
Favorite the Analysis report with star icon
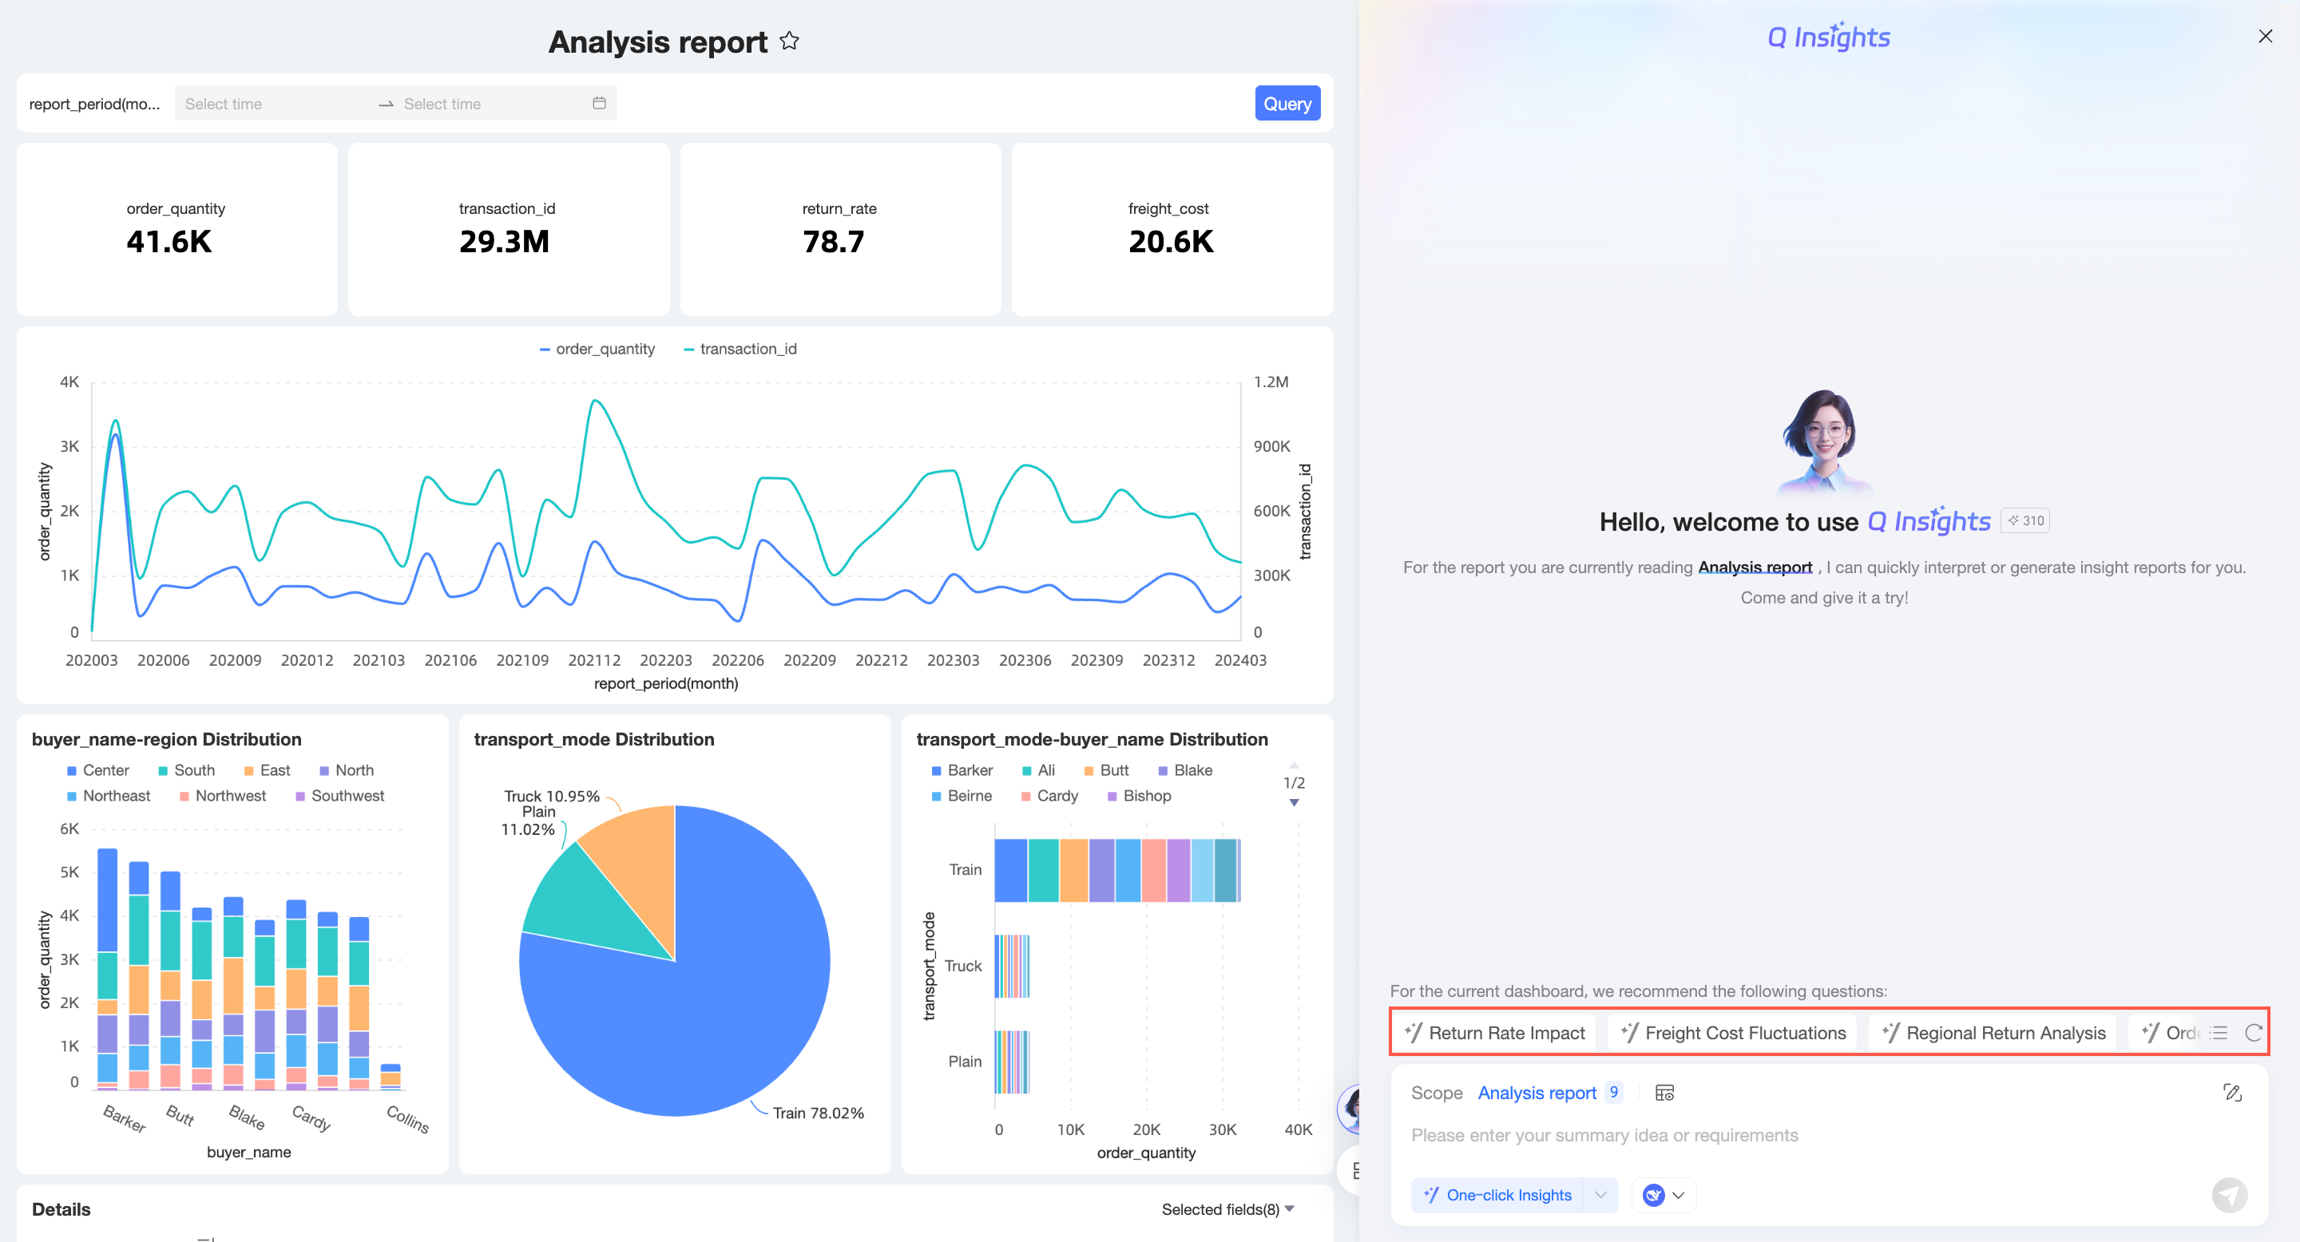789,41
